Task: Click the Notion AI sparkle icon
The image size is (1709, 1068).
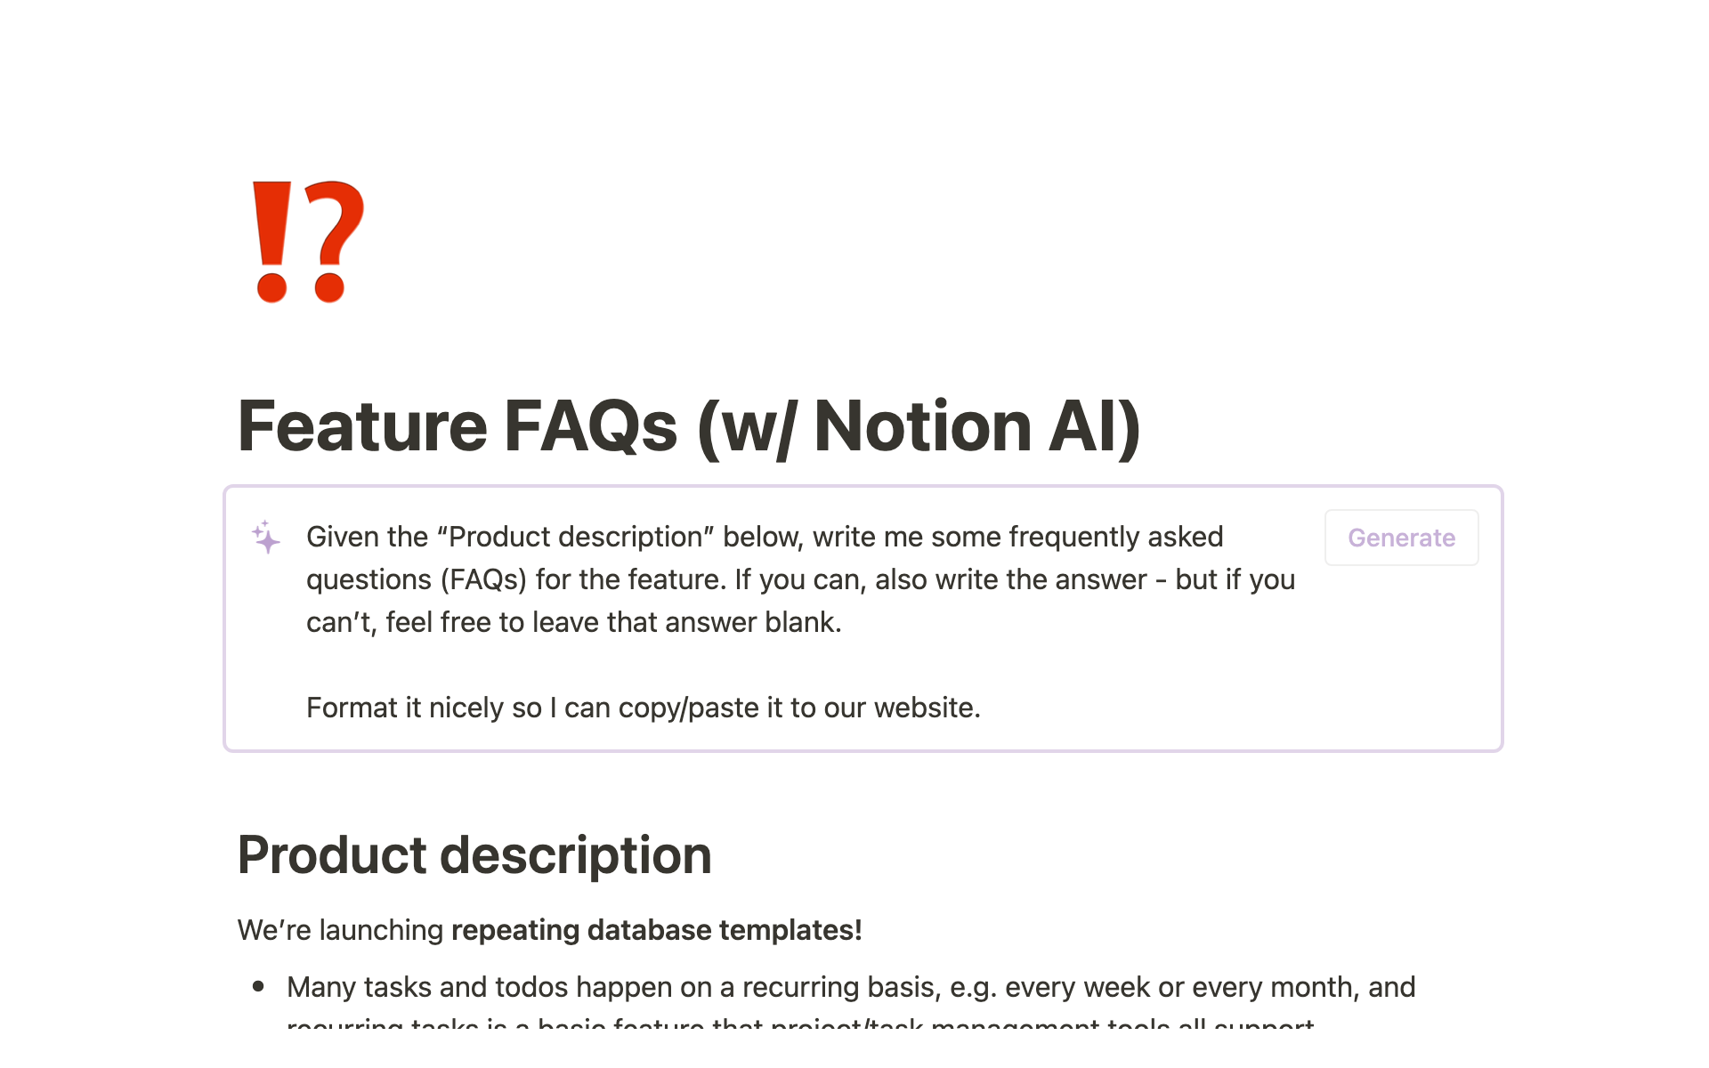Action: 266,537
